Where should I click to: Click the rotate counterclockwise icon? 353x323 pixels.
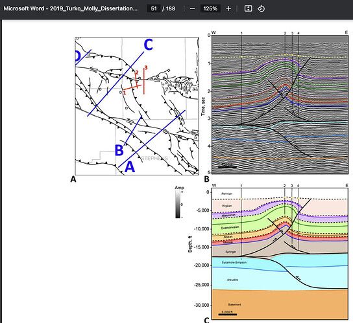pyautogui.click(x=261, y=8)
